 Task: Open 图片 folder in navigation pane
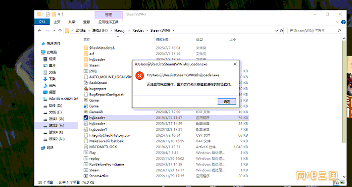click(52, 66)
